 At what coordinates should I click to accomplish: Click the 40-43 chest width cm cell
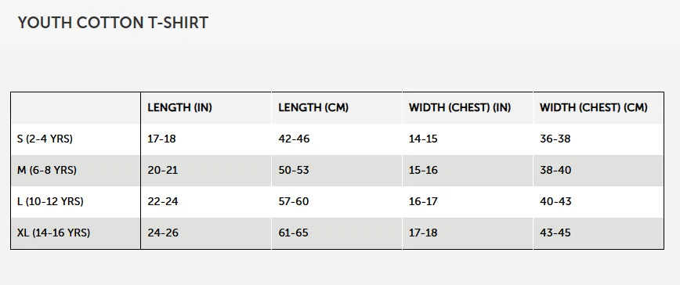click(x=555, y=201)
